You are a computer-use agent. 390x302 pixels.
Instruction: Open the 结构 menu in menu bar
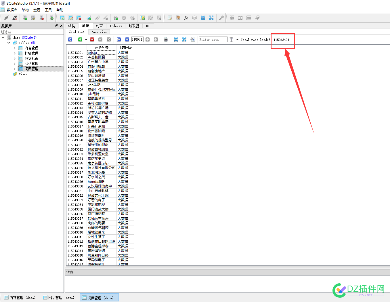point(25,10)
